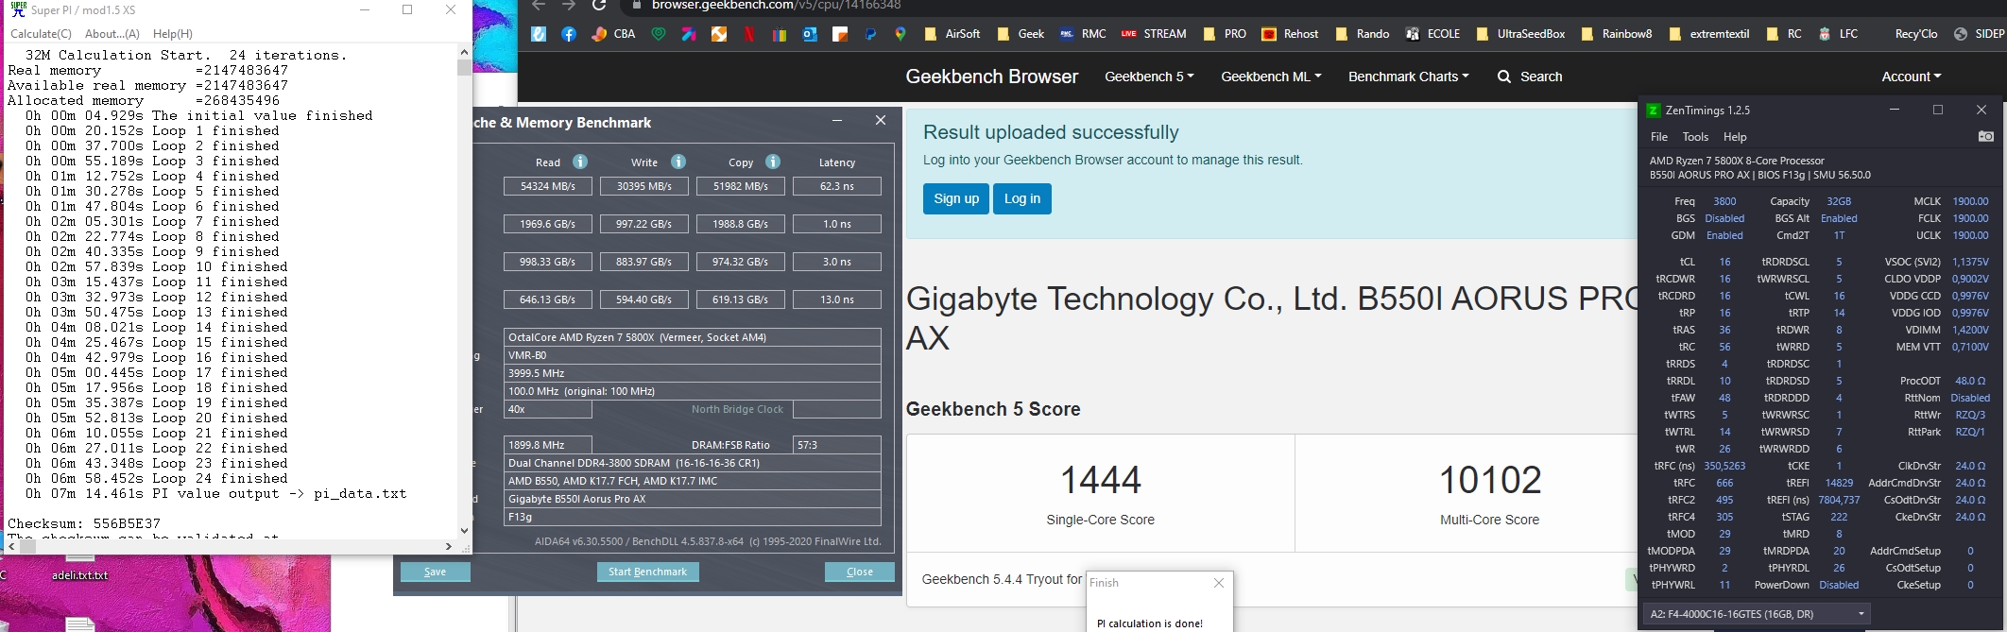Open the Account dropdown menu
This screenshot has width=2007, height=632.
[1911, 77]
